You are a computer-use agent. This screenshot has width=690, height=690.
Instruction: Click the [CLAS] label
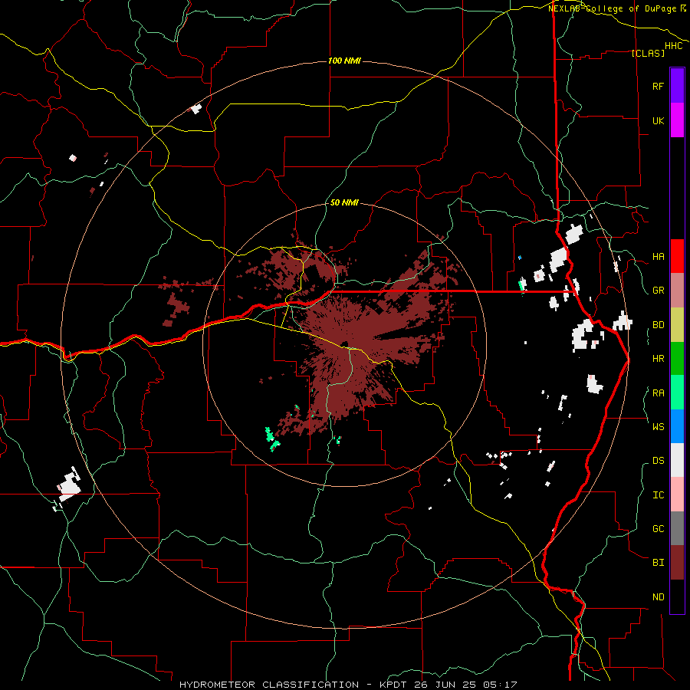click(x=648, y=53)
